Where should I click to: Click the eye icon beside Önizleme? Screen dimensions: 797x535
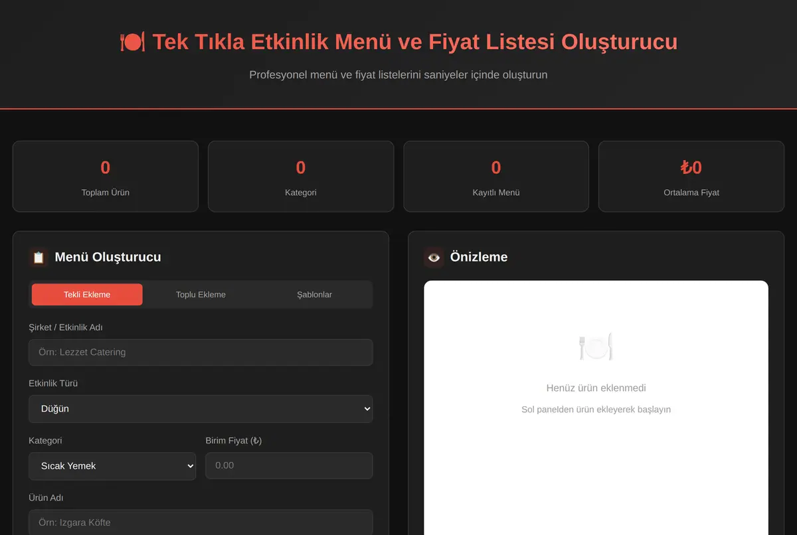click(434, 258)
